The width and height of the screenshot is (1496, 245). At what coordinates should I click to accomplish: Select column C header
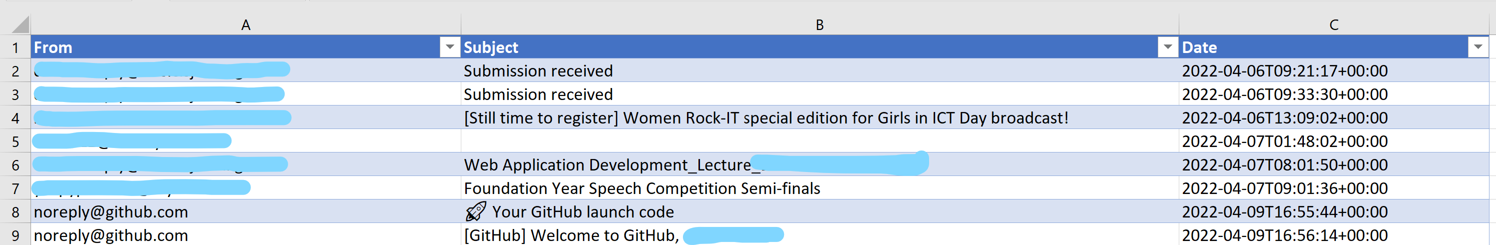click(1333, 25)
